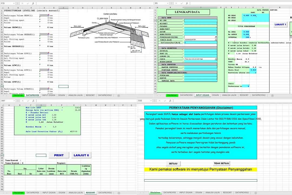Image resolution: width=292 pixels, height=195 pixels.
Task: Add a new sheet in the Pernyataan Penyanggahan window
Action: (x=256, y=193)
